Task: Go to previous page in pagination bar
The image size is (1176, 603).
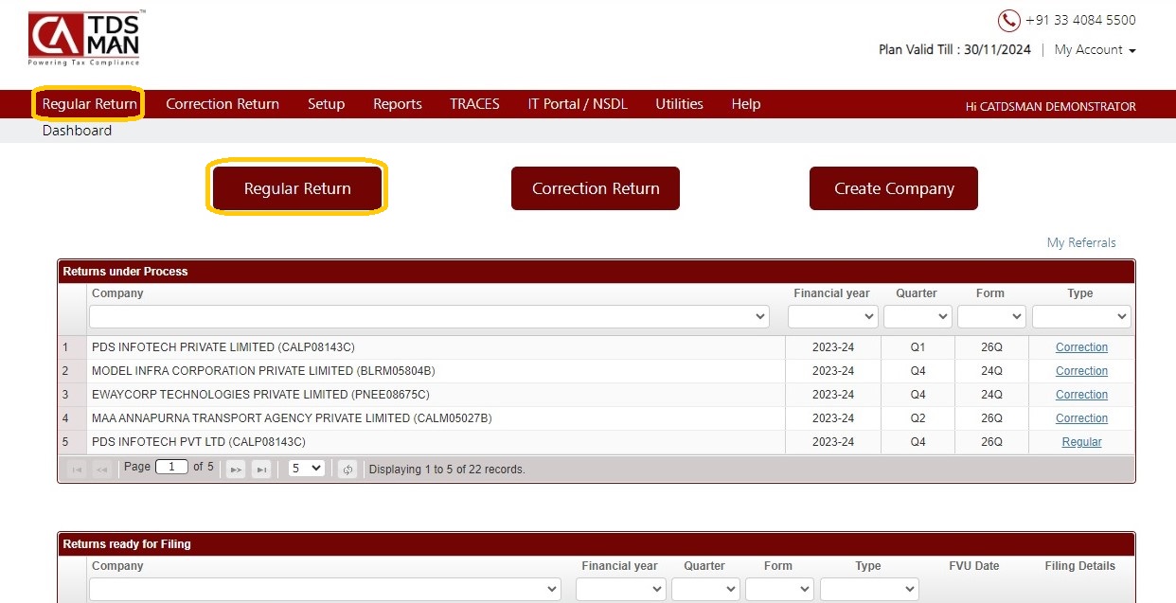Action: 102,469
